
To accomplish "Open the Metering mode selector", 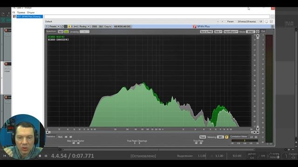I will click(x=220, y=137).
